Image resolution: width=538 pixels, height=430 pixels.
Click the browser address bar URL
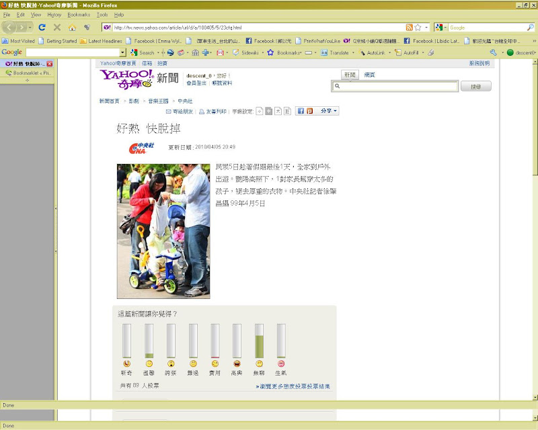pos(258,28)
